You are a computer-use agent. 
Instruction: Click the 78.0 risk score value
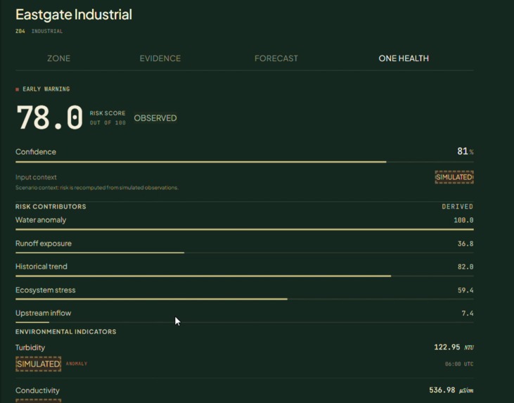[x=49, y=117]
